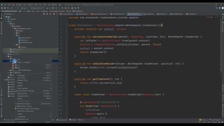224x126 pixels.
Task: Collapse the ui package folder
Action: pyautogui.click(x=15, y=35)
